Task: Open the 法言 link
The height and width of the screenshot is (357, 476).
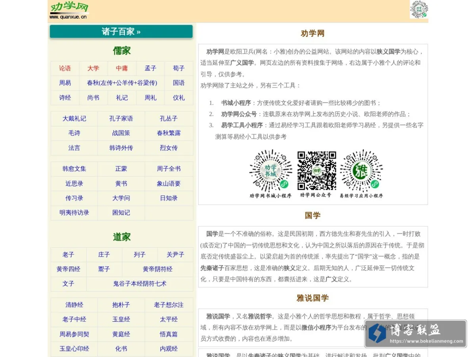Action: point(74,148)
